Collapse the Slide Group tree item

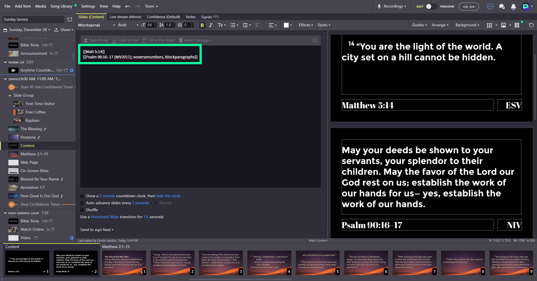(10, 96)
